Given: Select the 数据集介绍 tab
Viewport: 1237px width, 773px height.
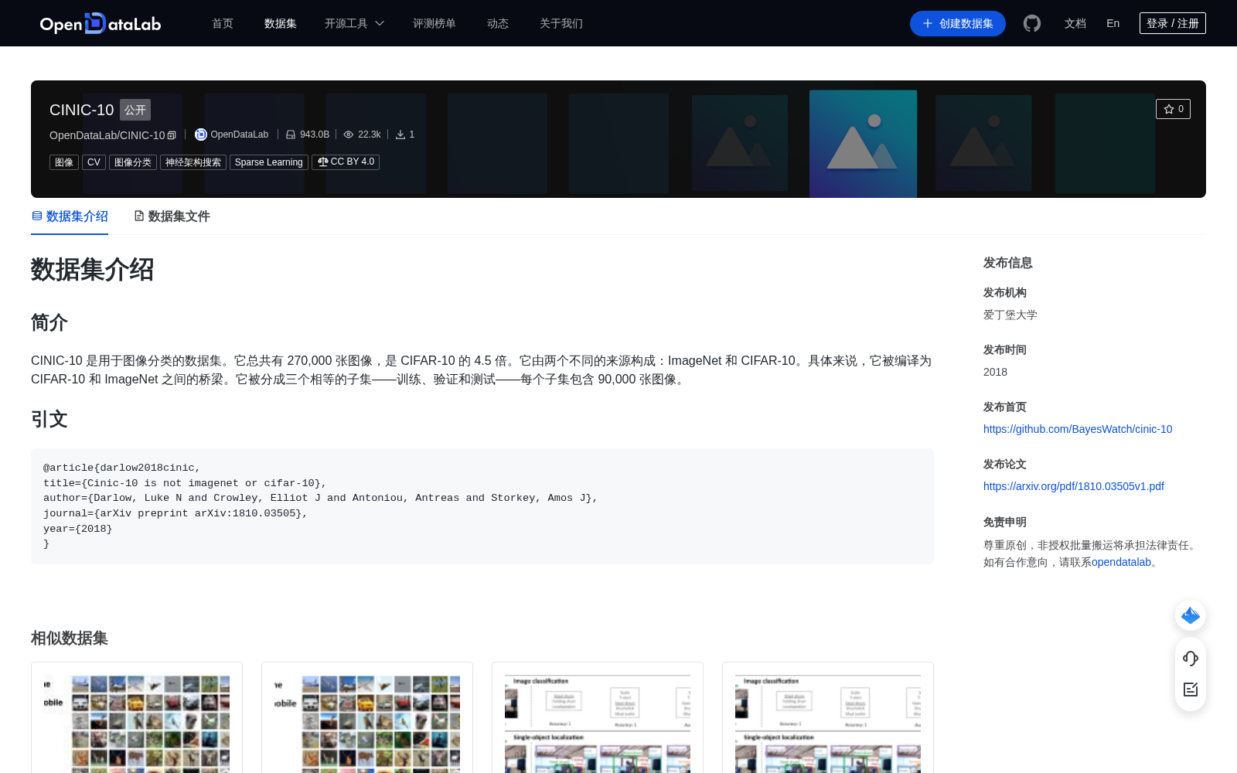Looking at the screenshot, I should coord(70,216).
